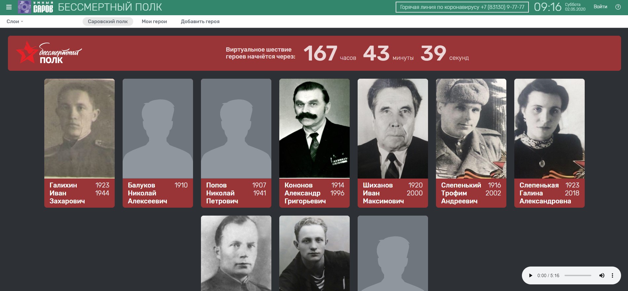628x291 pixels.
Task: Open the hamburger menu icon
Action: 9,7
